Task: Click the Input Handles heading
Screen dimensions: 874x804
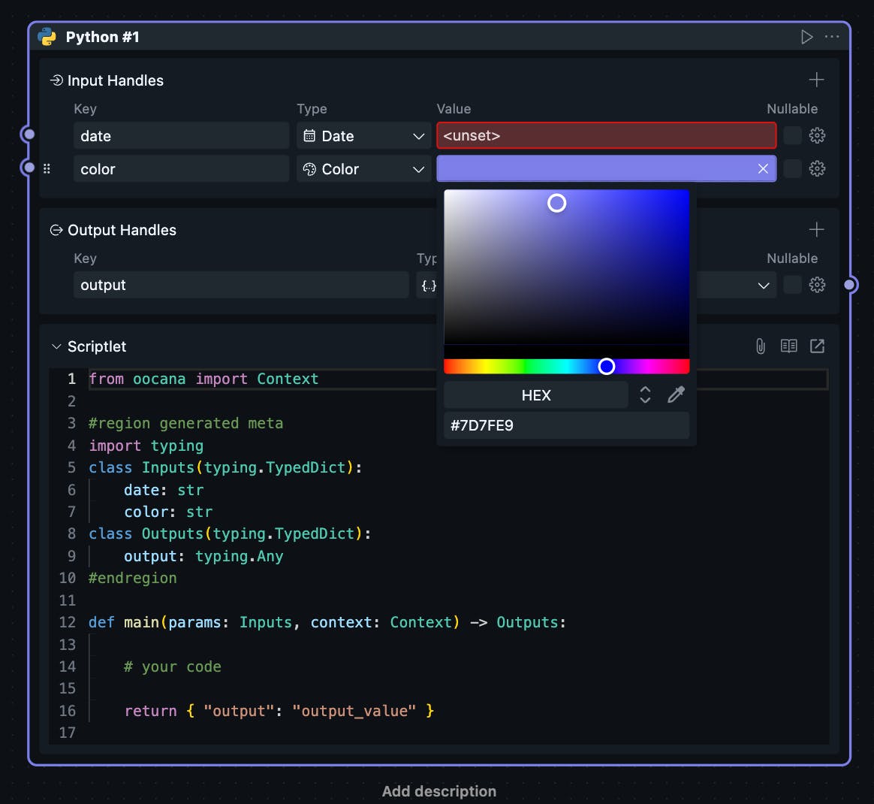Action: click(x=116, y=80)
